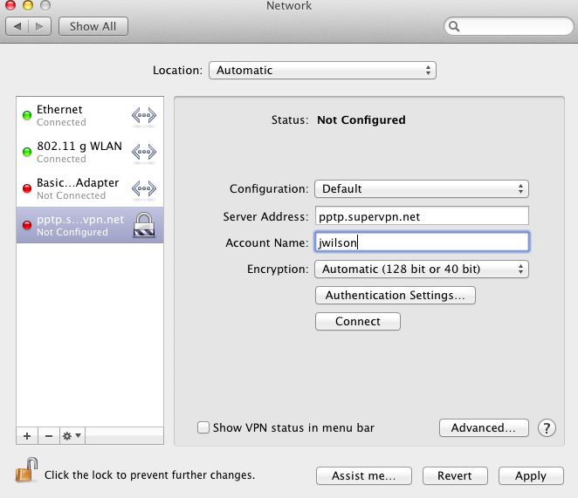The height and width of the screenshot is (498, 578).
Task: Click the Apply button
Action: point(531,476)
